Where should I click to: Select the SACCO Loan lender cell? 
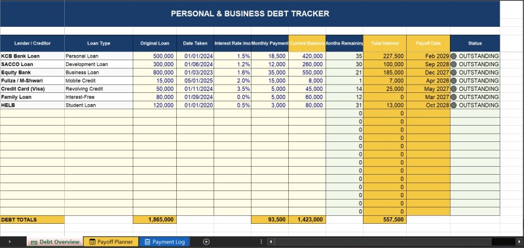(x=32, y=64)
